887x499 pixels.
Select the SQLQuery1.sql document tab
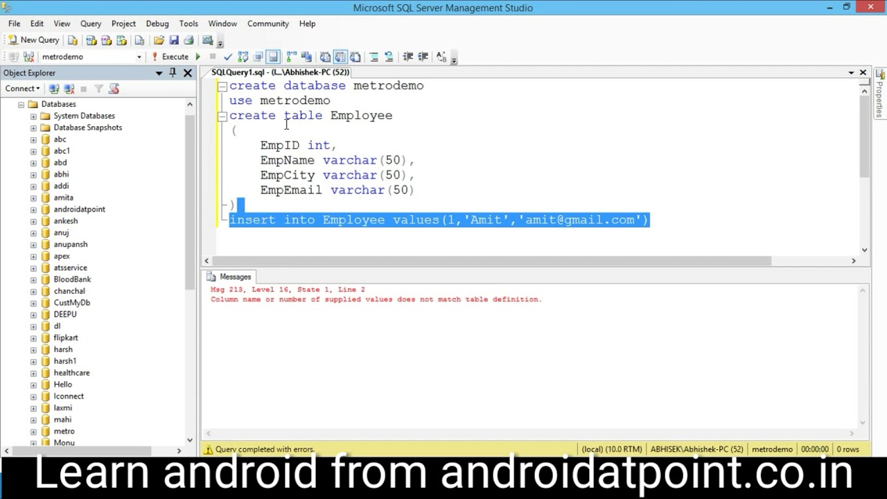coord(280,72)
